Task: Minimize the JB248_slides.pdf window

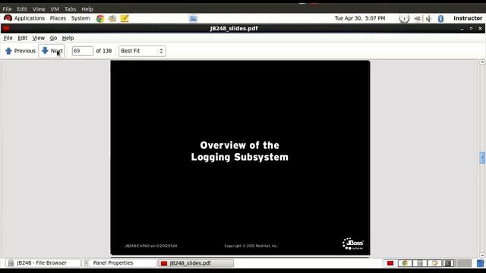Action: 462,29
